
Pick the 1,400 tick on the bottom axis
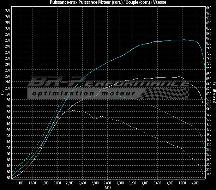[x=20, y=184]
